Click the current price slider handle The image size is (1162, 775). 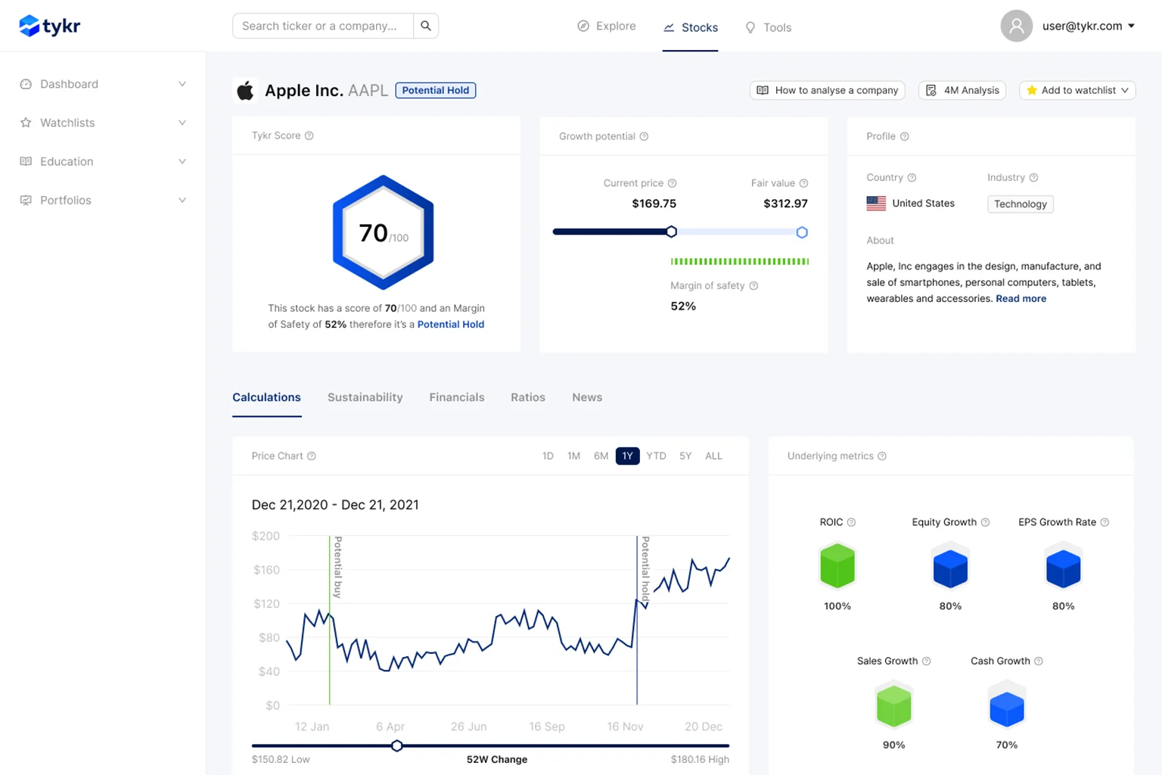671,232
